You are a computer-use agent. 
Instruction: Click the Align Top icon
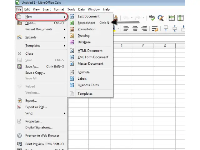pyautogui.click(x=166, y=28)
